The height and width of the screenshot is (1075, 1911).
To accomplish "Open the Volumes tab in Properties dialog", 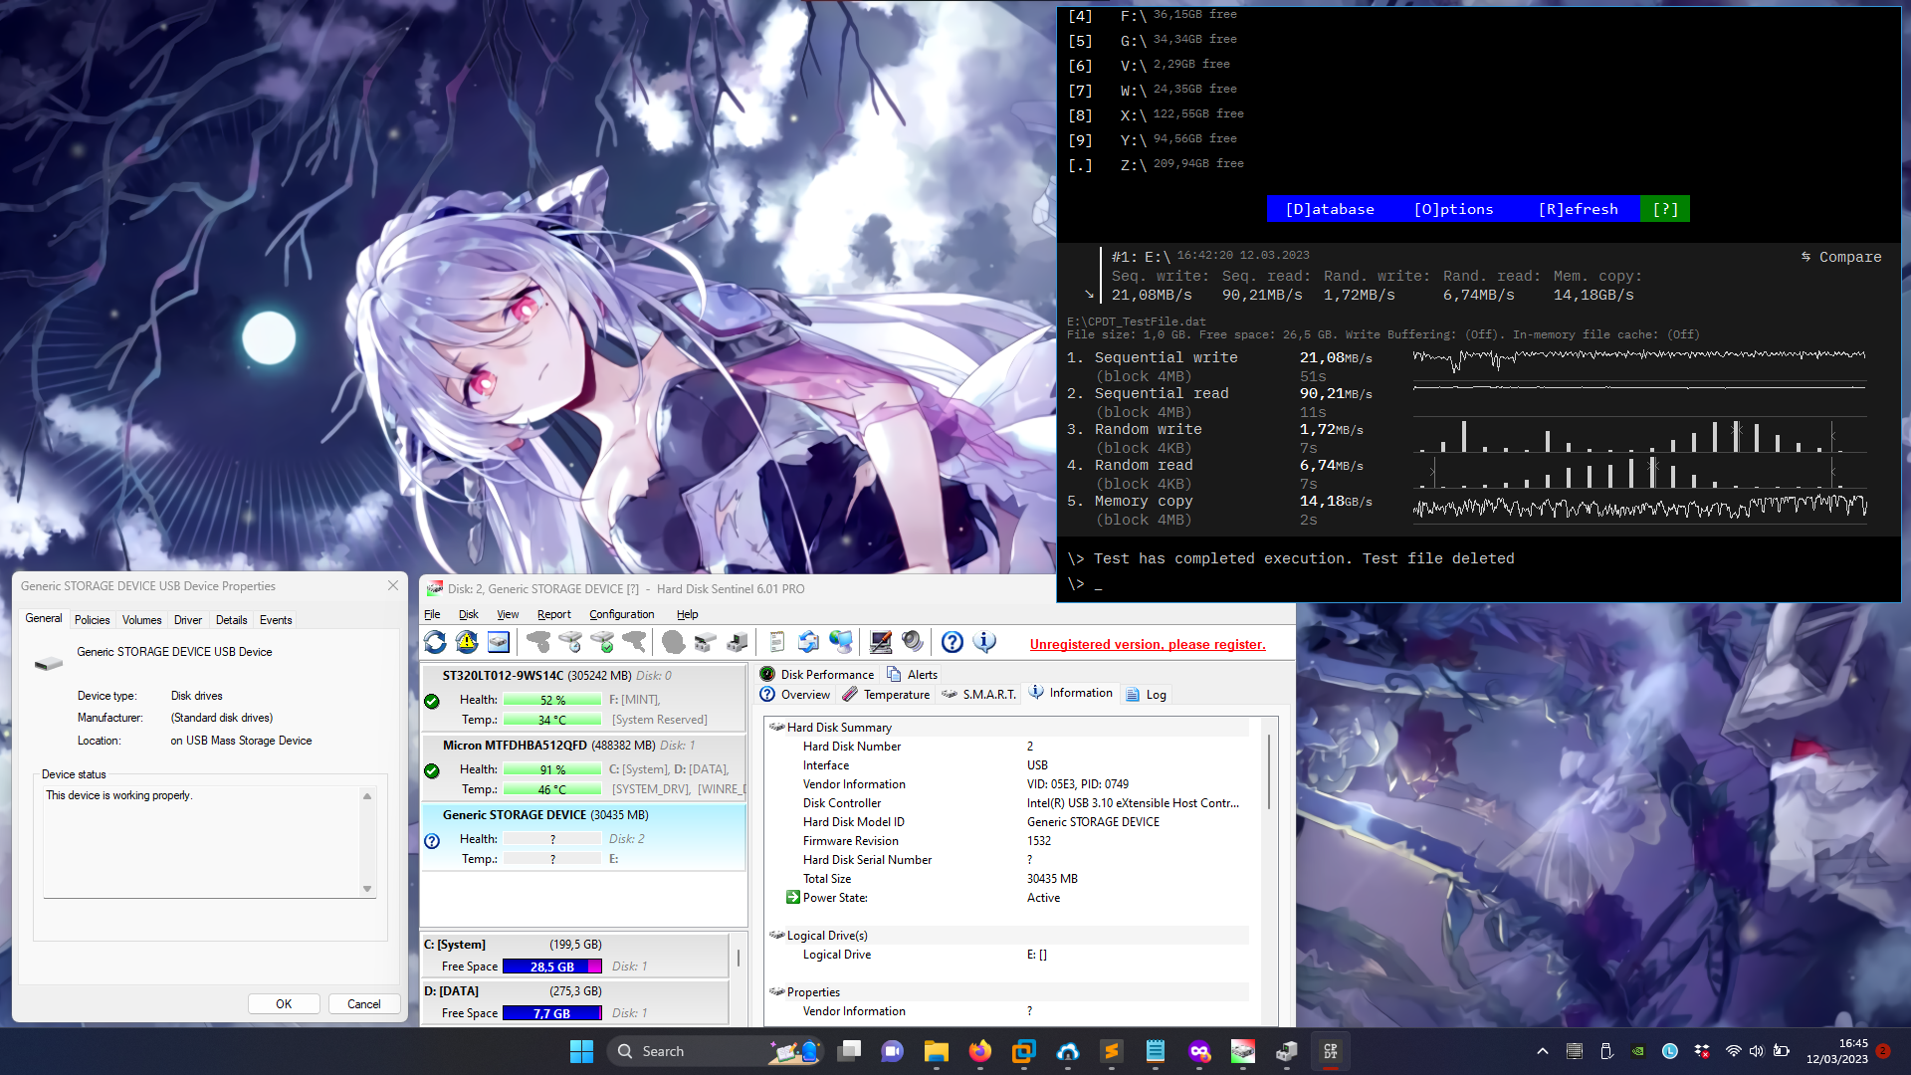I will 142,619.
